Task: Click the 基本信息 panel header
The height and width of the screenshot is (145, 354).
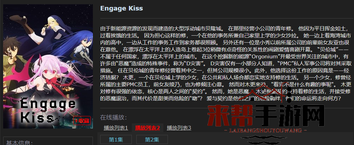Action: [19, 143]
